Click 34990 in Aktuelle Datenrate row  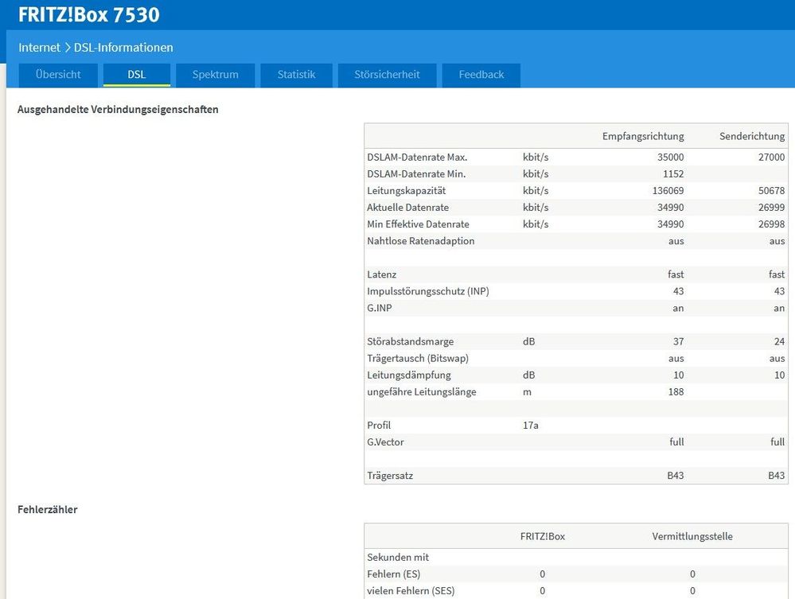pyautogui.click(x=670, y=208)
